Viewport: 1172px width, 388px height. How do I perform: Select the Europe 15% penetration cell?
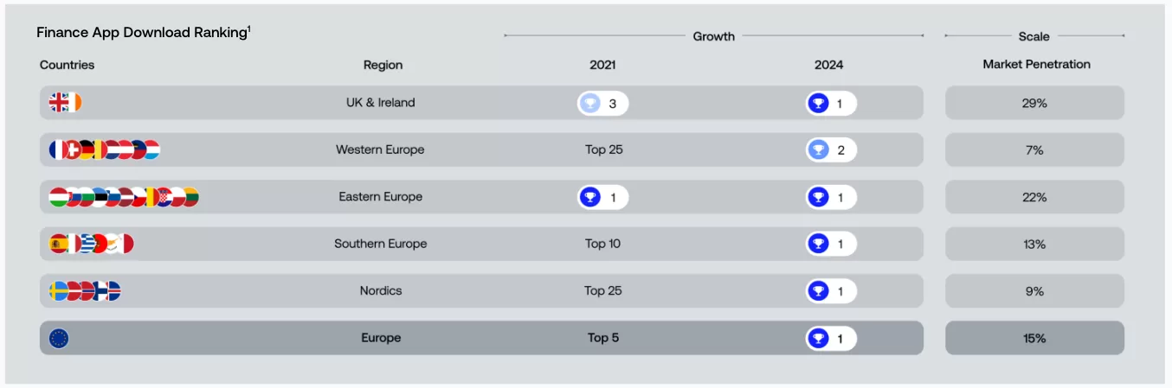pos(1034,338)
